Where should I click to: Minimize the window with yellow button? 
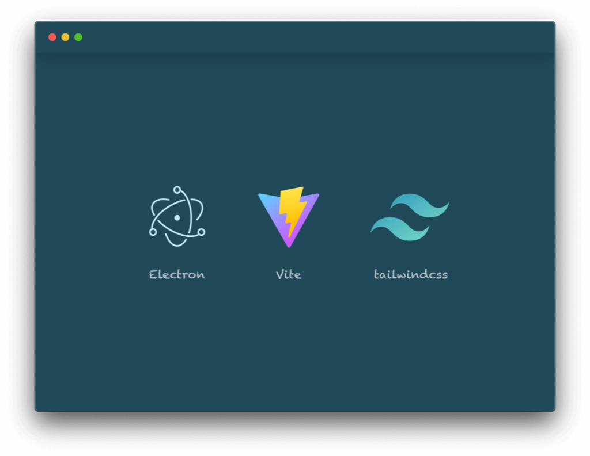click(x=66, y=37)
